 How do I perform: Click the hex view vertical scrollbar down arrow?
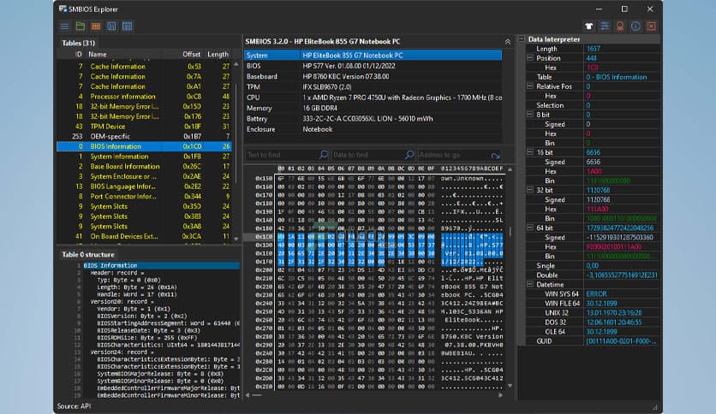pos(510,386)
